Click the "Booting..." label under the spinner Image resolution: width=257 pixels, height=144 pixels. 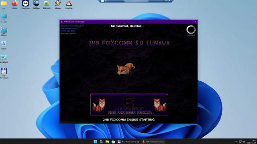[x=191, y=35]
